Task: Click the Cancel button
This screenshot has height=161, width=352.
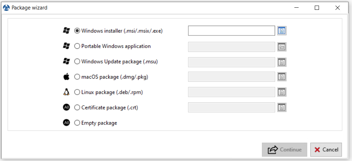Action: point(326,149)
